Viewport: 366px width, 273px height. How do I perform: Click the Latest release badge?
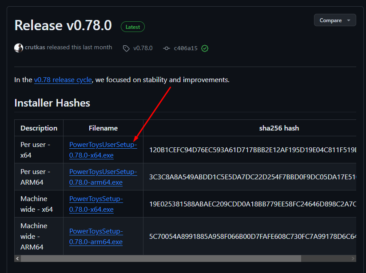[x=132, y=27]
